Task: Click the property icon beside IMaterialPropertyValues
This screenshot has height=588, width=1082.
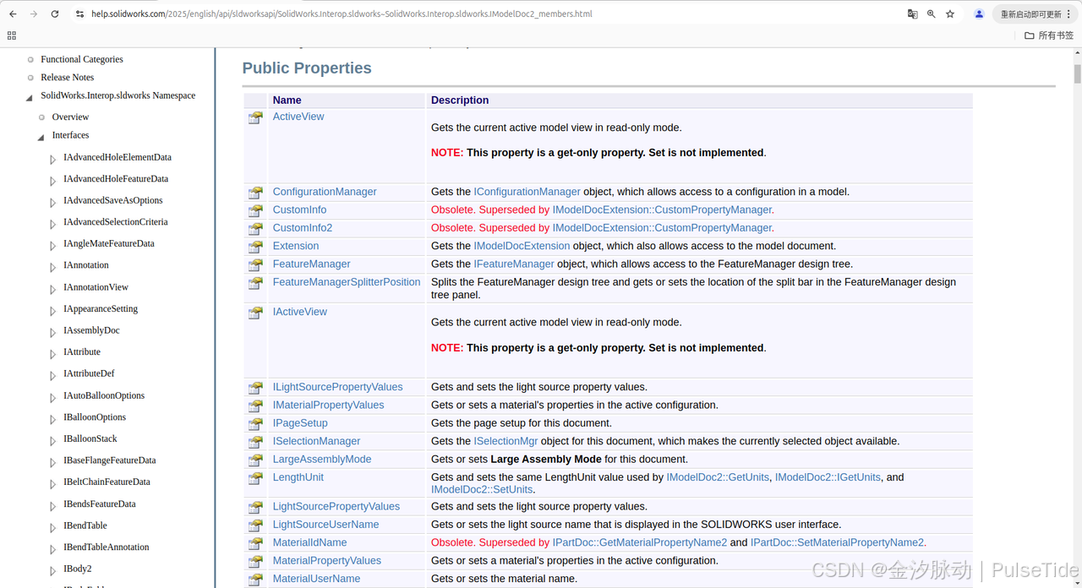Action: (255, 406)
